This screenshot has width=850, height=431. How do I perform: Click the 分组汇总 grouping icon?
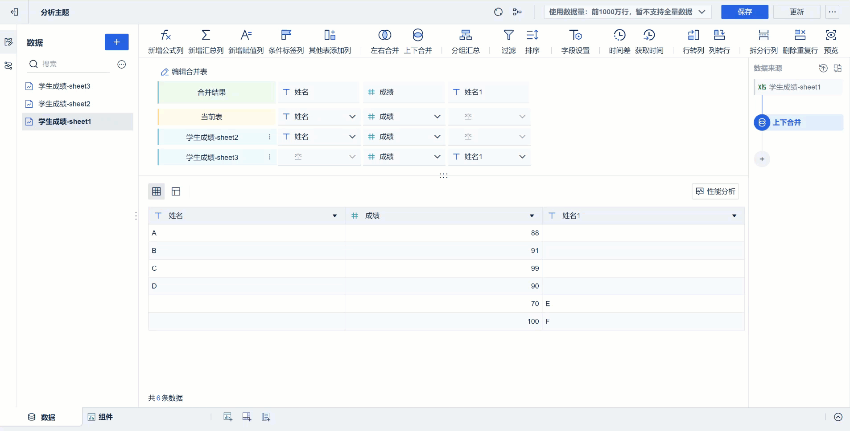[x=465, y=41]
